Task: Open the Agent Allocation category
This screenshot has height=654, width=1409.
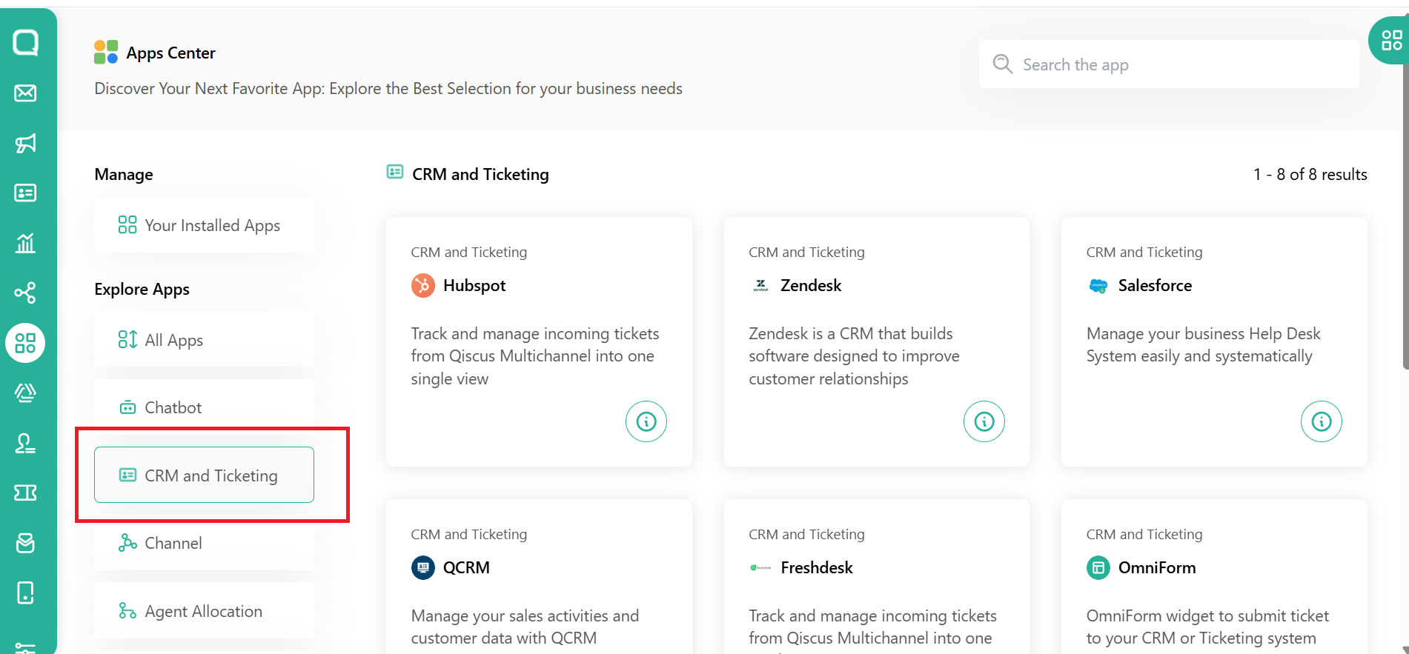Action: point(204,611)
